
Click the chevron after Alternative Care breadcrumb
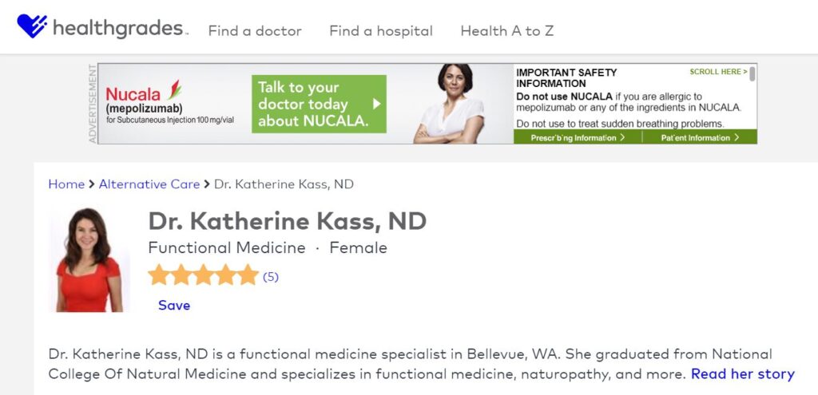point(207,184)
